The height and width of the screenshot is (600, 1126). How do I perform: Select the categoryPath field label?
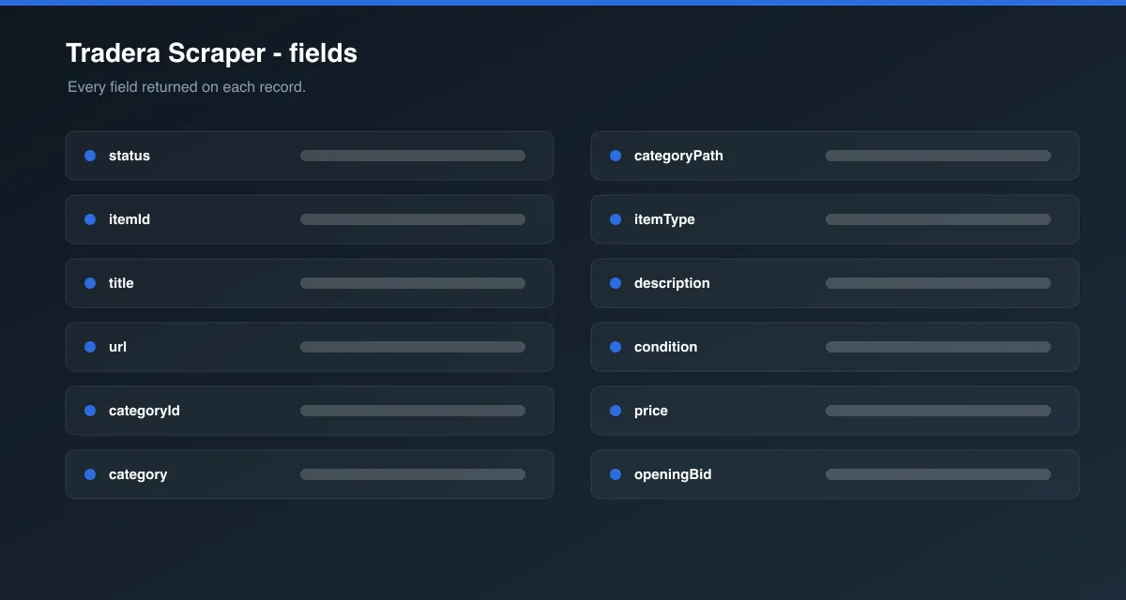678,156
